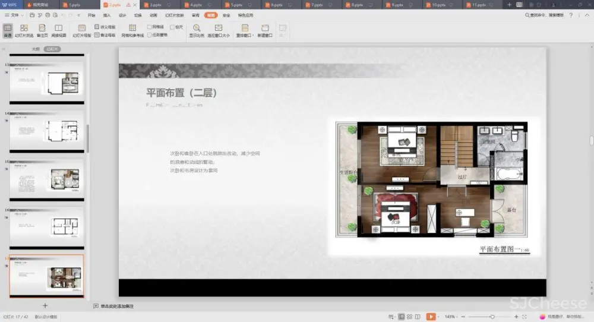The width and height of the screenshot is (594, 322).
Task: Open the Slide Master view
Action: (x=82, y=30)
